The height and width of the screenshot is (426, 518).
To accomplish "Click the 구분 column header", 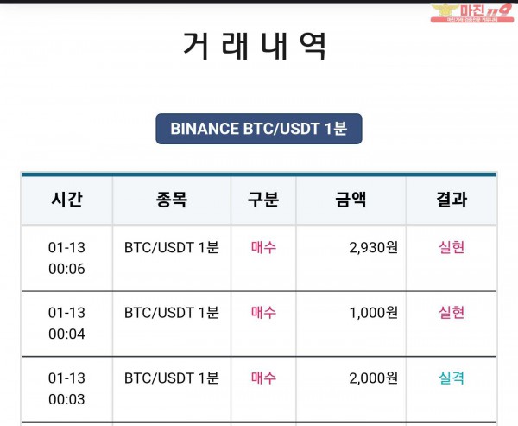I will (263, 200).
